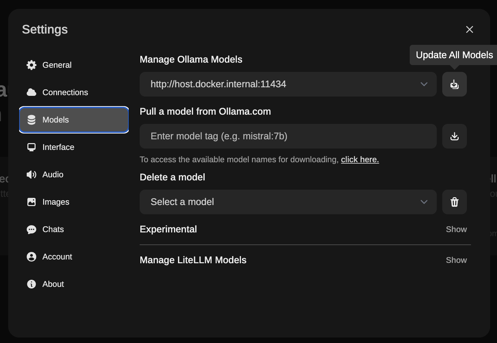The image size is (497, 343).
Task: Open the click here link for model names
Action: (x=360, y=159)
